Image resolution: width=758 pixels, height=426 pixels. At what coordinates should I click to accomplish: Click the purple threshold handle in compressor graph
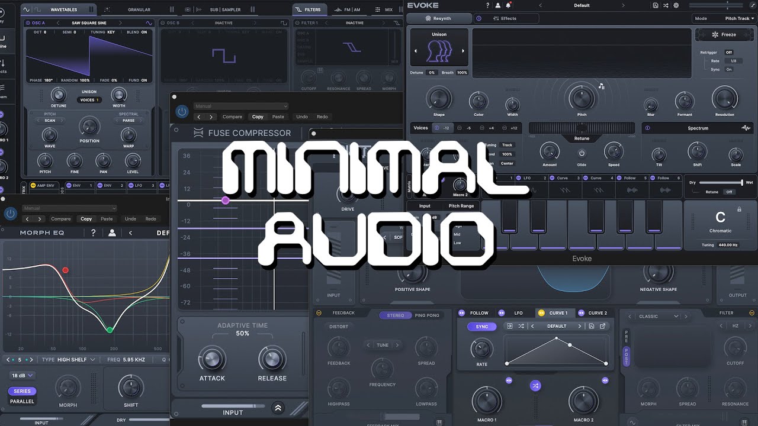[x=225, y=201]
